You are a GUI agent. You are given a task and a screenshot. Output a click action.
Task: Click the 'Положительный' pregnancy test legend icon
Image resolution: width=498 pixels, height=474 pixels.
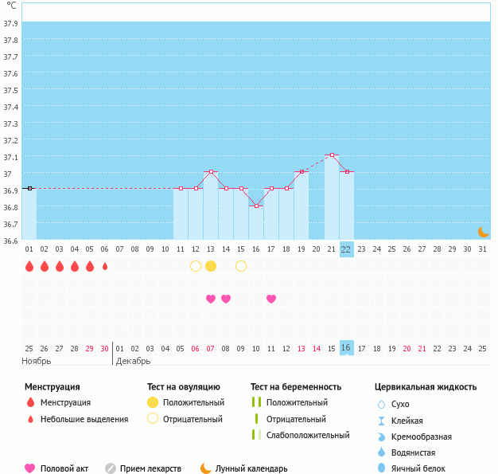pyautogui.click(x=256, y=402)
